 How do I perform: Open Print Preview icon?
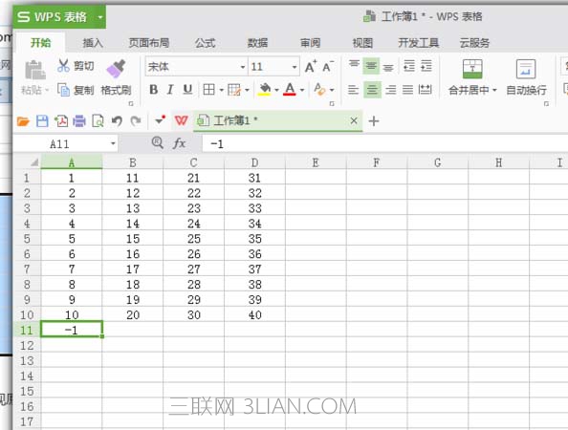(x=98, y=121)
